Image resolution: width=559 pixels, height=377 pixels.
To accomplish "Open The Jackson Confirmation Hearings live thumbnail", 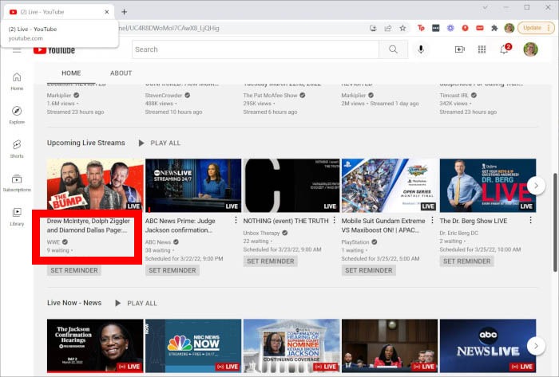I will point(95,346).
